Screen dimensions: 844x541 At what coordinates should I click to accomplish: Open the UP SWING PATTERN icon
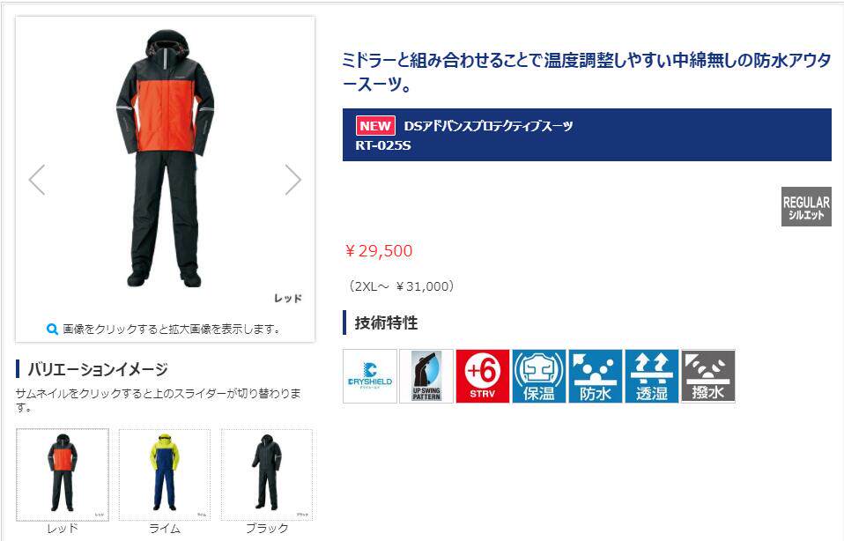click(x=426, y=376)
